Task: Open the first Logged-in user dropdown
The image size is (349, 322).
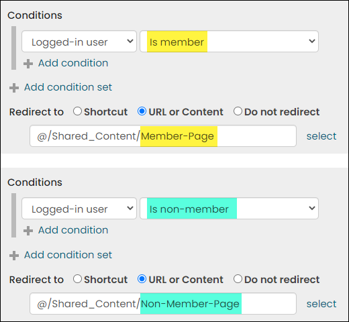Action: tap(79, 42)
